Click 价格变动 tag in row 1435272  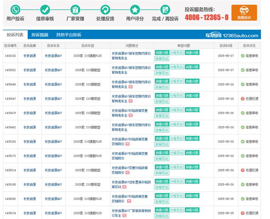click(x=177, y=153)
